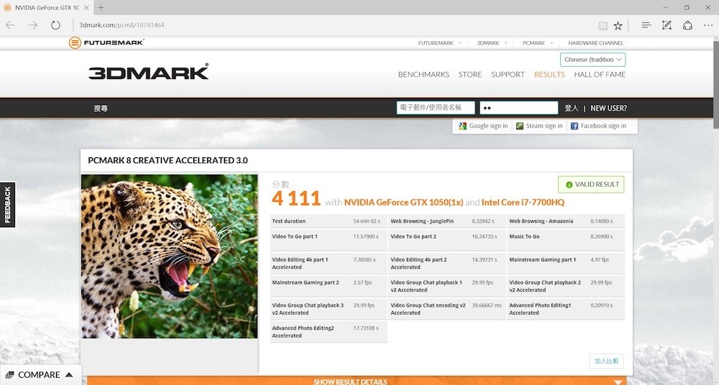Image resolution: width=719 pixels, height=385 pixels.
Task: Click the Futuremark hamburger logo icon
Action: [75, 42]
